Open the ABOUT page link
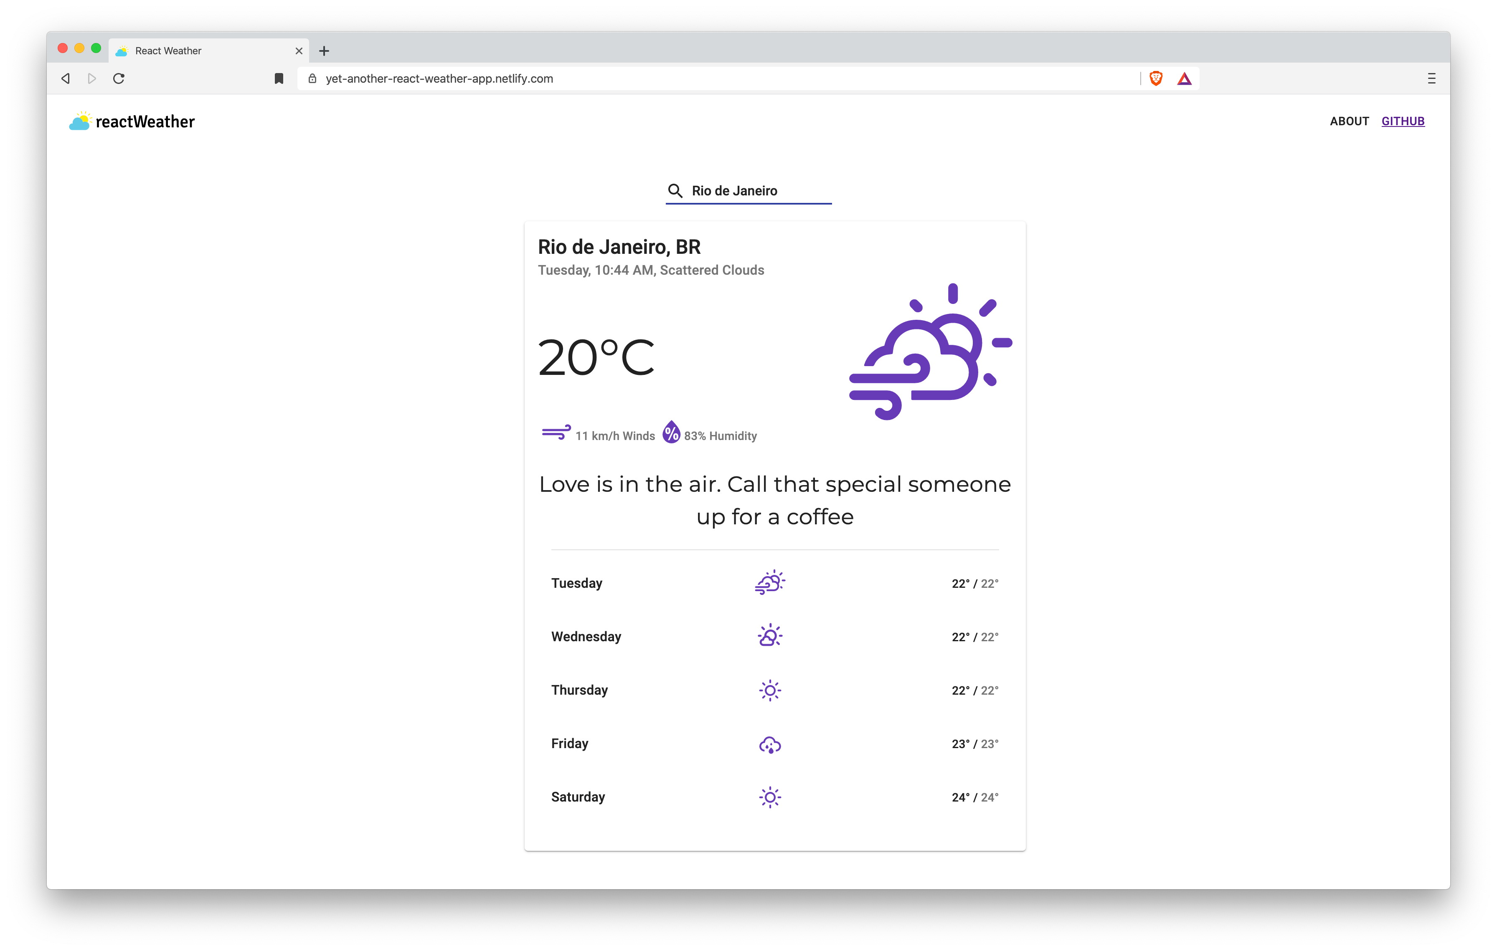The image size is (1497, 951). click(x=1349, y=121)
